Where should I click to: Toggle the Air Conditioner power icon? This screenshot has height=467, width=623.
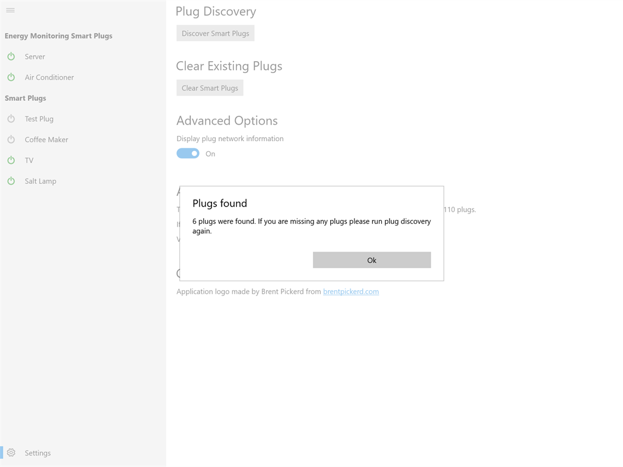11,77
